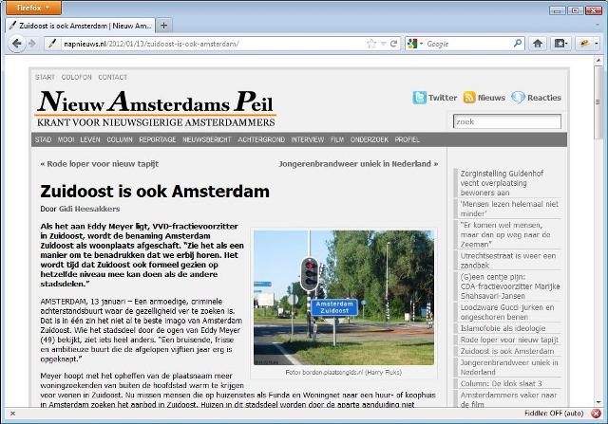This screenshot has height=424, width=608.
Task: Click the orange RSS Nieuws icon
Action: point(469,97)
